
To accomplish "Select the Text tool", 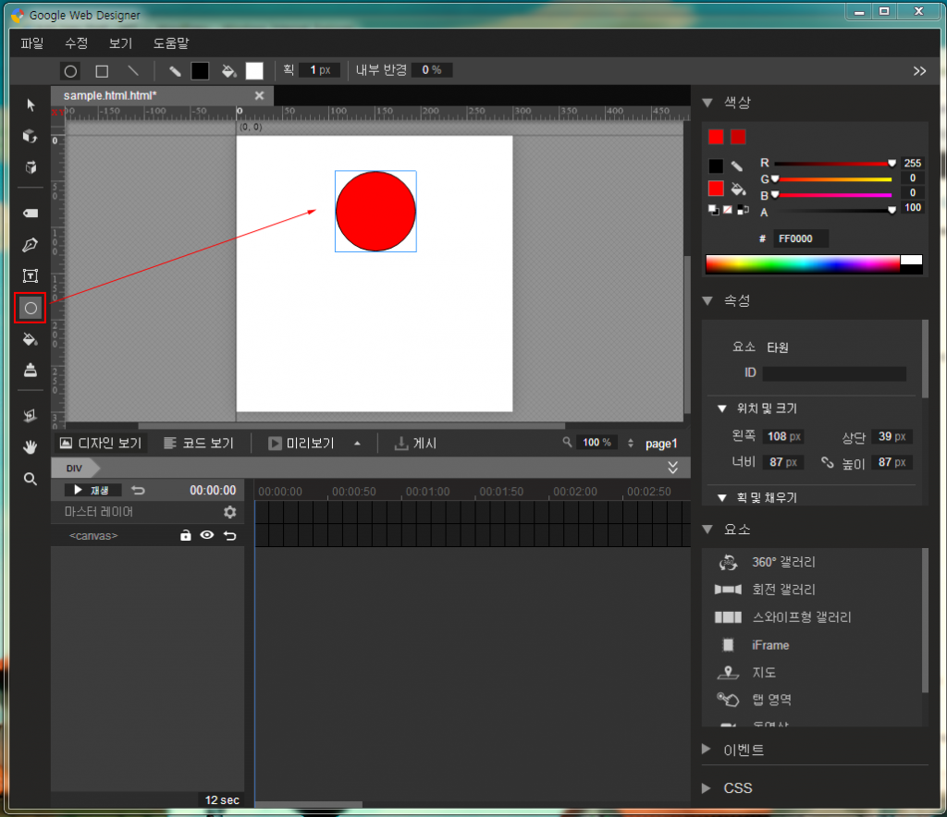I will [31, 275].
